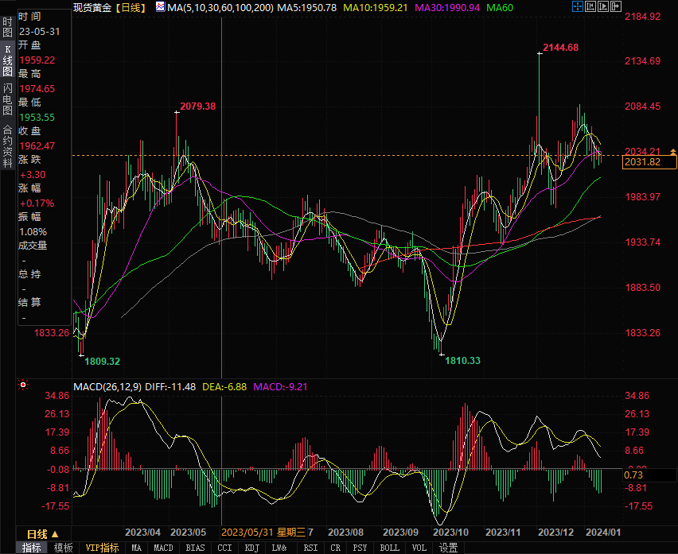Switch to the 模板 tab
The height and width of the screenshot is (554, 678).
(64, 548)
